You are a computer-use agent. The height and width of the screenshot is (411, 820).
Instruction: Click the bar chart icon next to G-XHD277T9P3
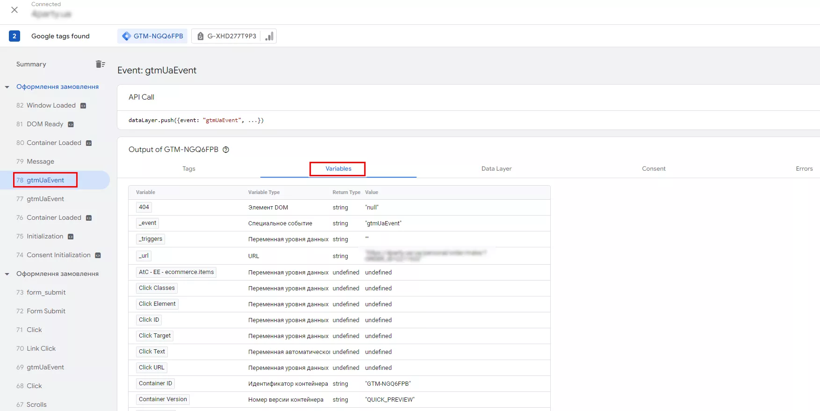(x=269, y=36)
